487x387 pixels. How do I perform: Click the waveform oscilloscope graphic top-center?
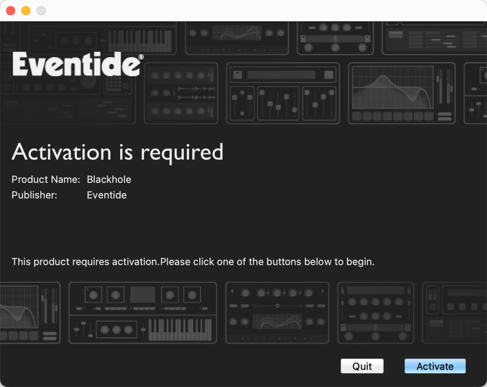pos(237,34)
